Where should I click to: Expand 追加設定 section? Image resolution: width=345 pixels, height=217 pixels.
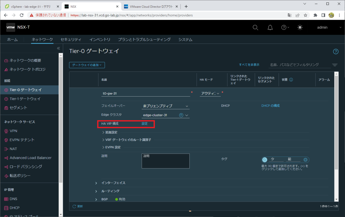tap(110, 132)
